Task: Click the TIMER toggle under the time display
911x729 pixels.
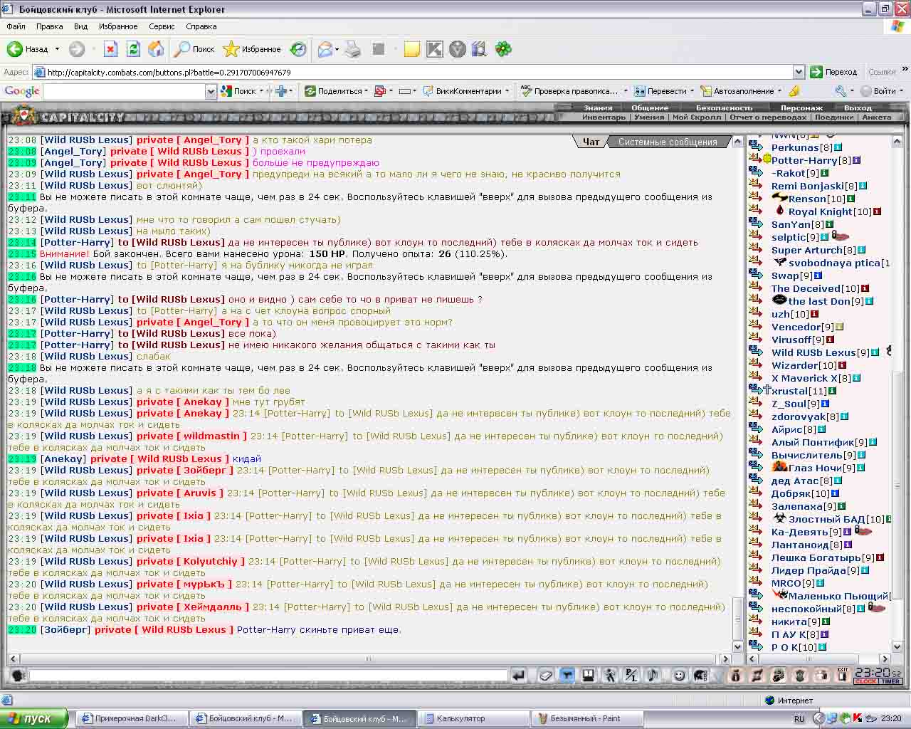Action: click(x=889, y=681)
